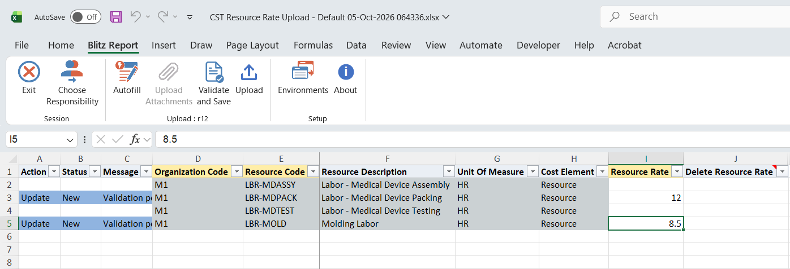Click the Exit icon in Session group
The width and height of the screenshot is (790, 269).
(29, 72)
